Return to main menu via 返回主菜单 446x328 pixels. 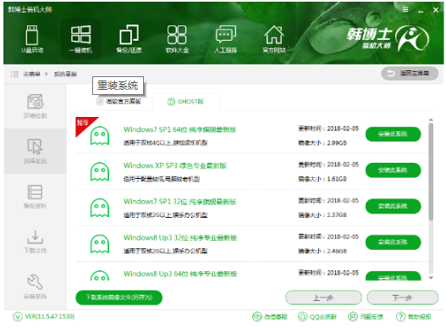(410, 74)
